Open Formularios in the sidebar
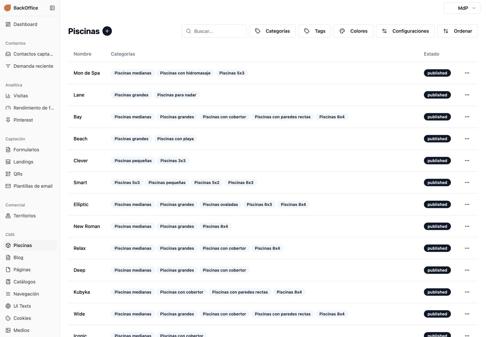The image size is (486, 337). point(30,150)
